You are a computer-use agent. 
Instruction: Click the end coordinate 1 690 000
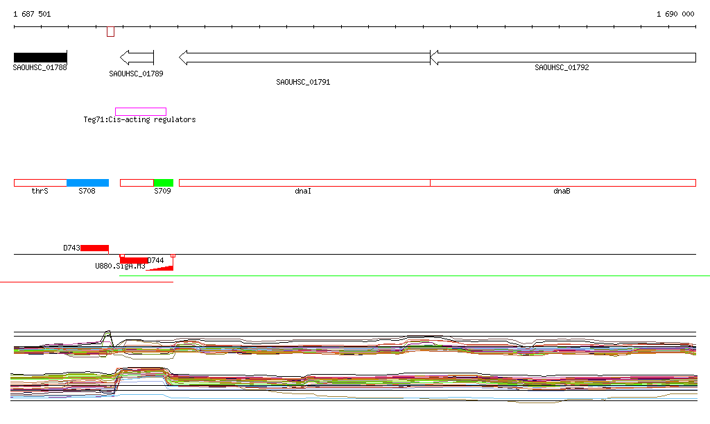pos(675,14)
